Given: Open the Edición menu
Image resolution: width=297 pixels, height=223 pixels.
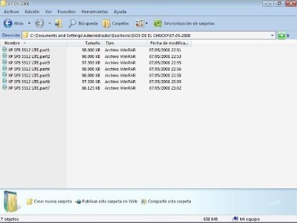Looking at the screenshot, I should click(x=32, y=12).
